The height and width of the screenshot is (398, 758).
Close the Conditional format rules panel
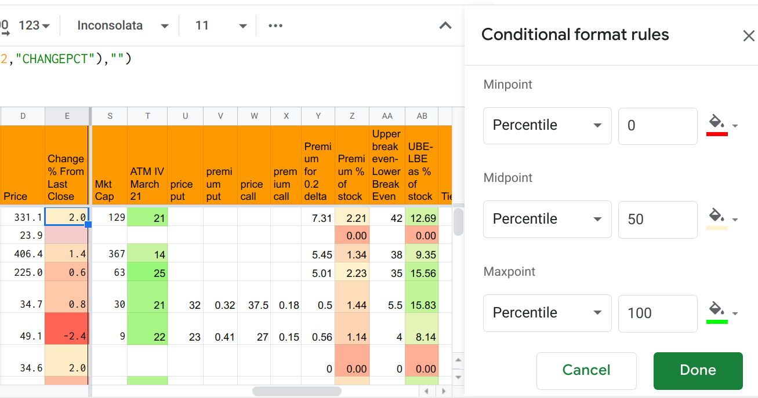pos(749,36)
